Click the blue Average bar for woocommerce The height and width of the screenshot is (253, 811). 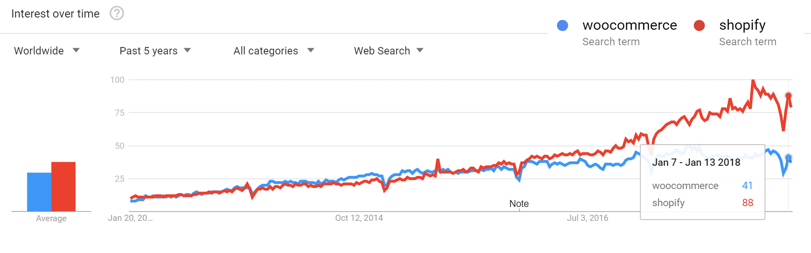pos(39,192)
